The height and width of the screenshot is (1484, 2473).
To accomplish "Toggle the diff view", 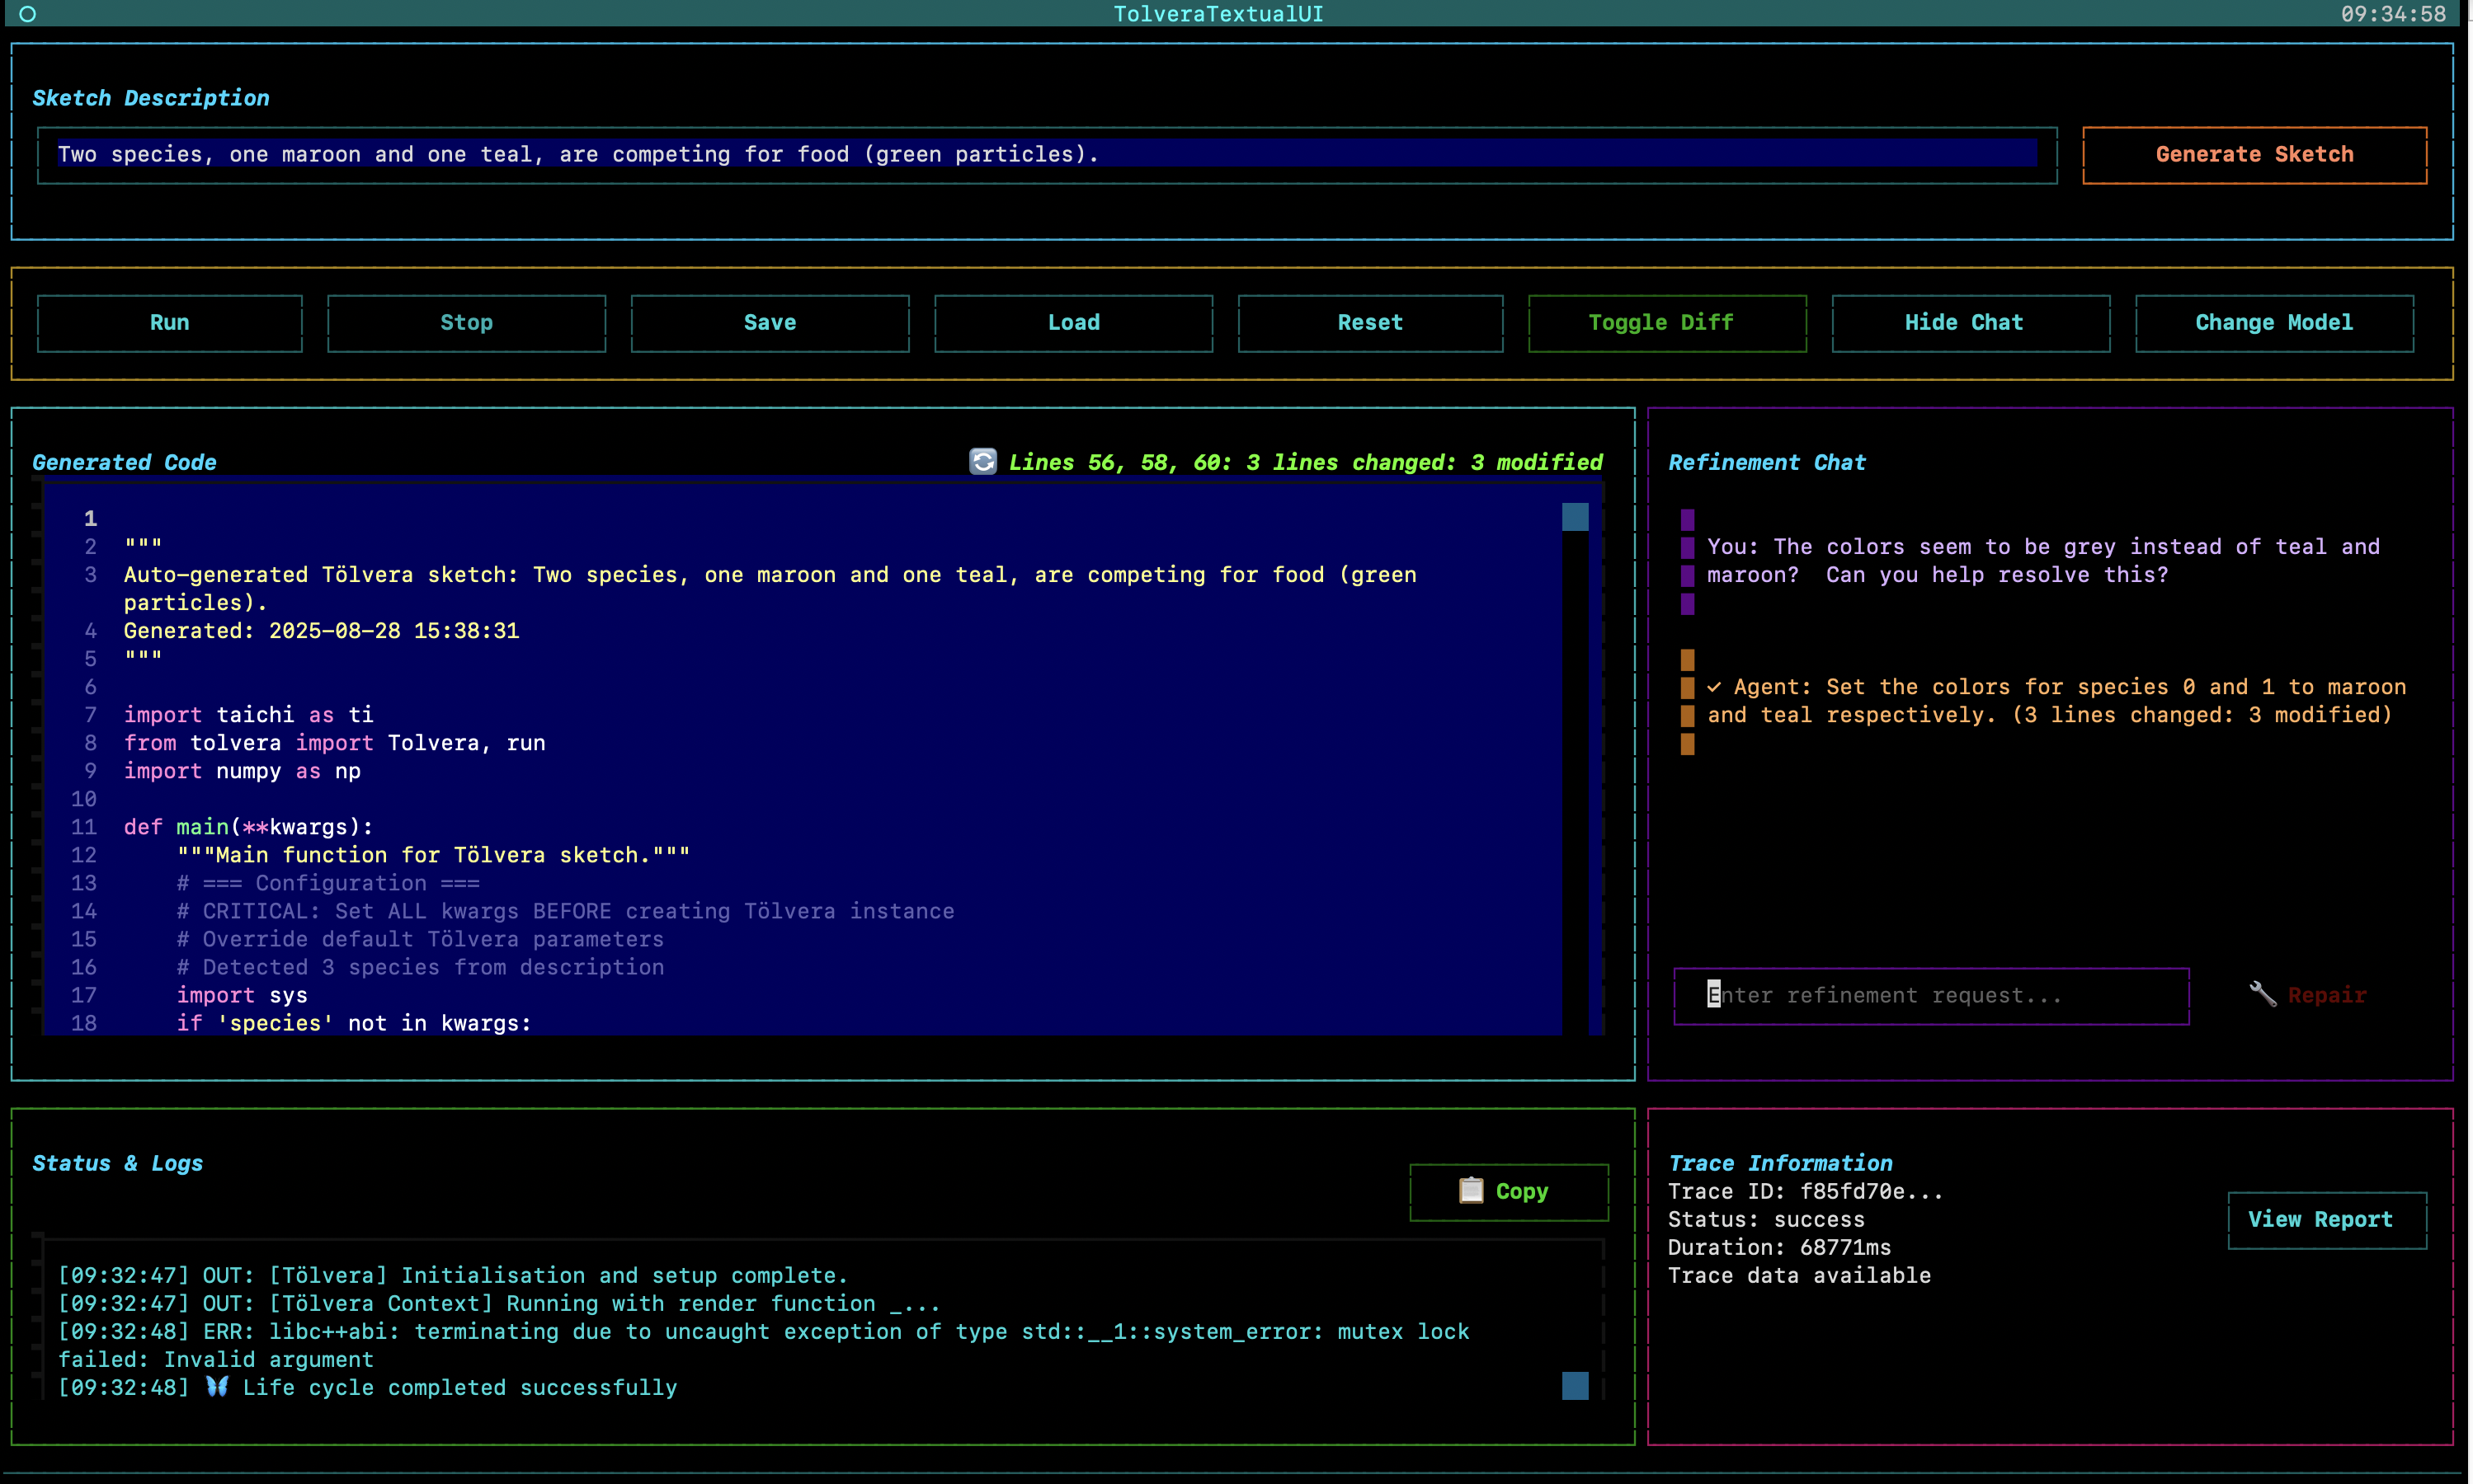I will click(x=1665, y=323).
